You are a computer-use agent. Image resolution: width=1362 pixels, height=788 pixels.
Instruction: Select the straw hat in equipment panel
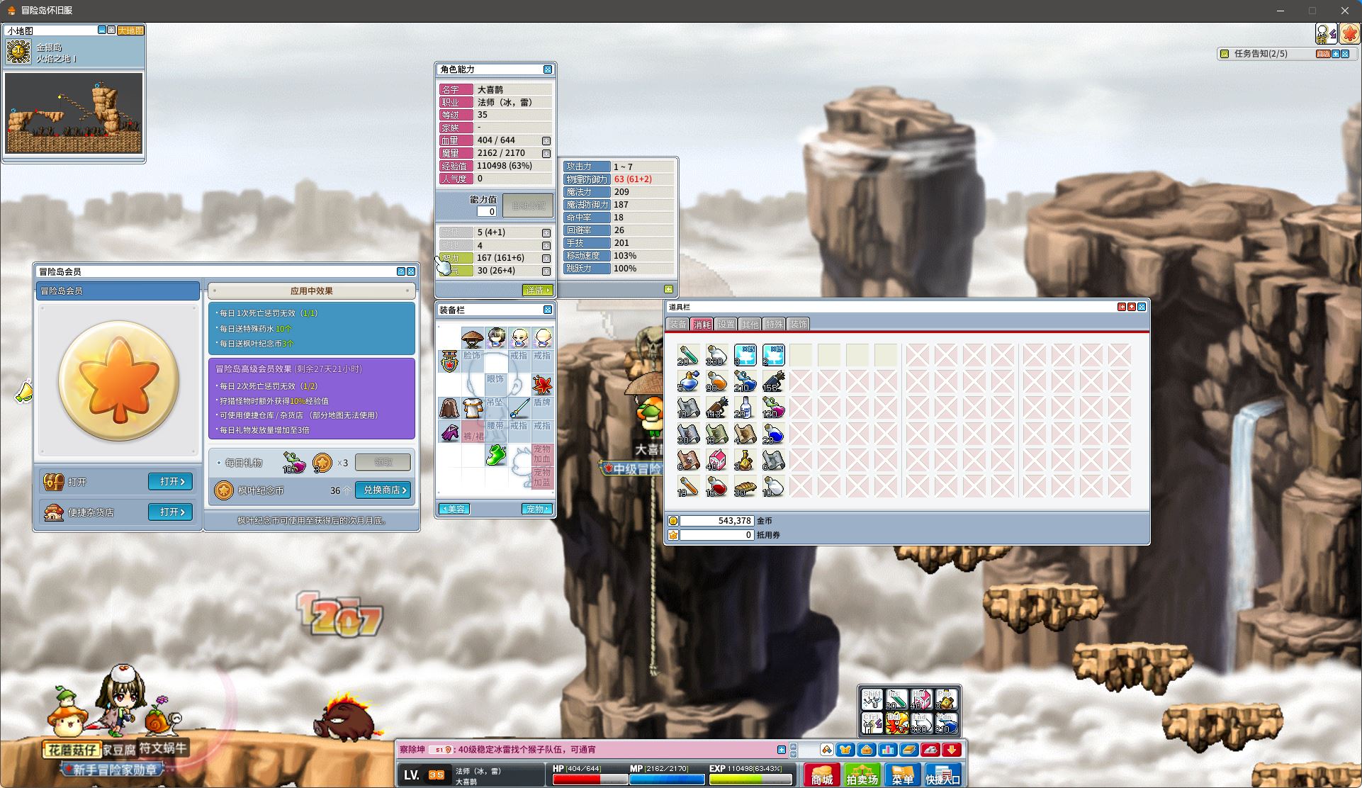(473, 338)
